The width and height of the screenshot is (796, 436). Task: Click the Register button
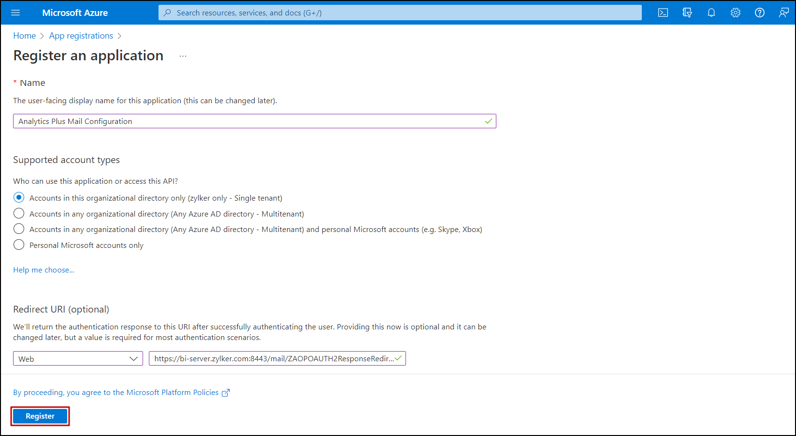point(40,416)
